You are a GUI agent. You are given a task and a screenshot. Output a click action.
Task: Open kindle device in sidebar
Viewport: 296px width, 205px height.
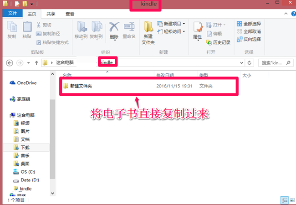coord(23,189)
